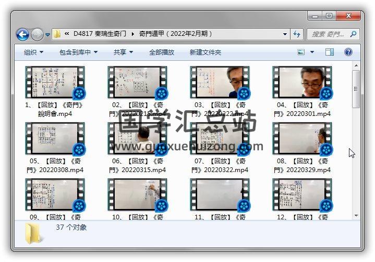
Task: Click the scrollbar up arrow
Action: (356, 65)
